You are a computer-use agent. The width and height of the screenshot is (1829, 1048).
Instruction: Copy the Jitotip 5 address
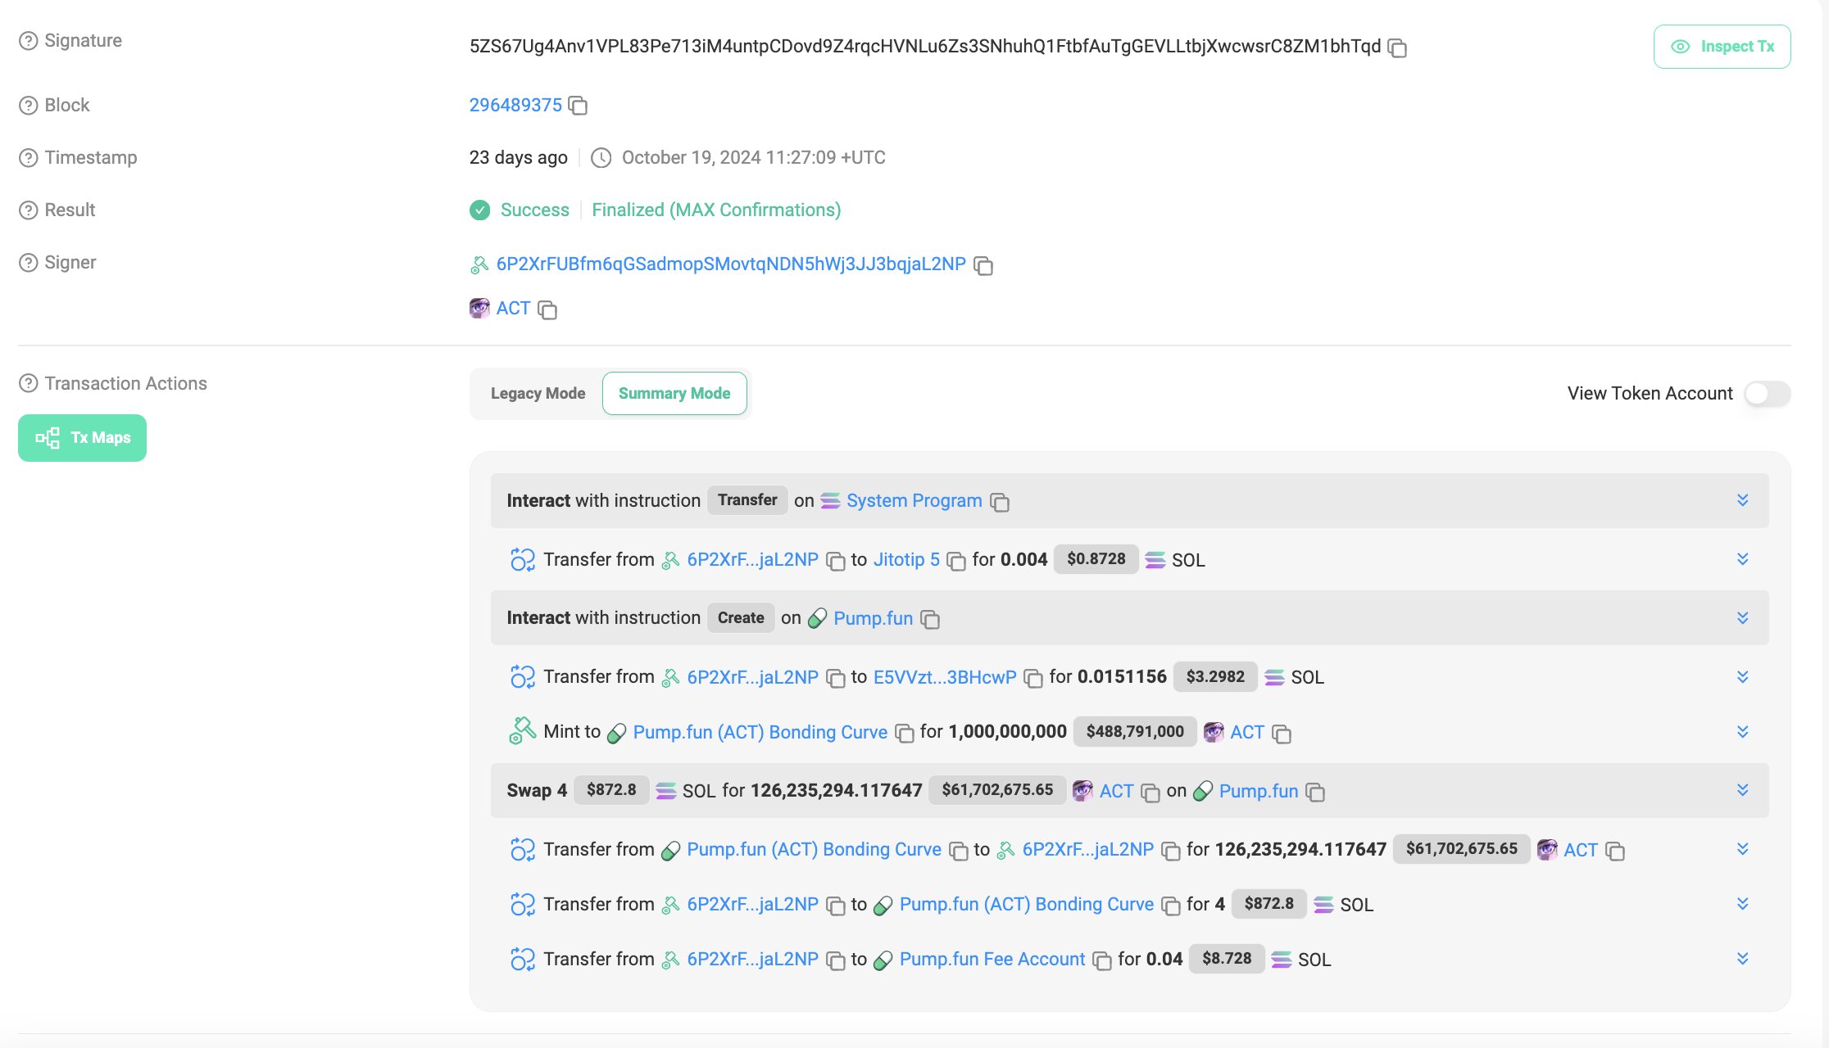click(956, 561)
